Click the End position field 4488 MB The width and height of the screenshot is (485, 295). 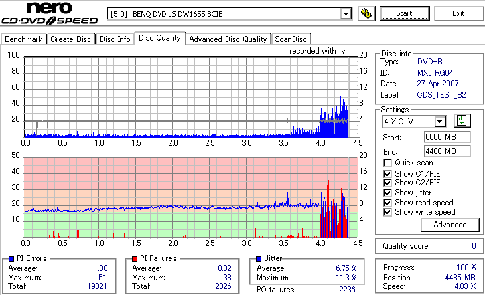[x=447, y=151]
